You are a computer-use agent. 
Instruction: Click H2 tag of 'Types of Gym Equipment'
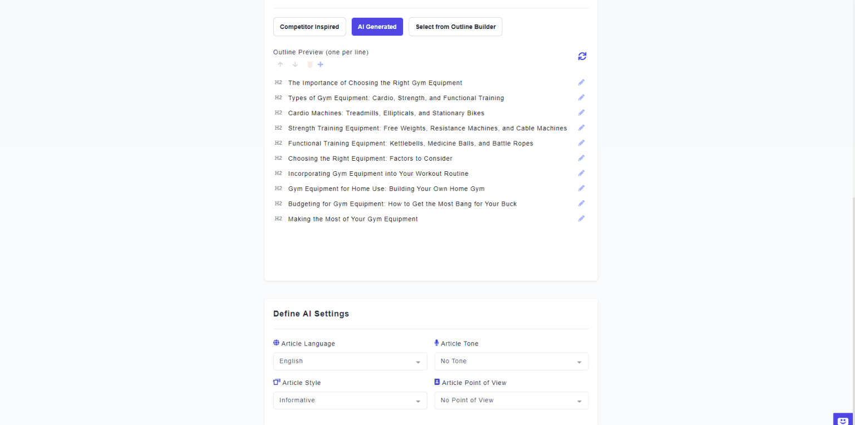point(278,98)
